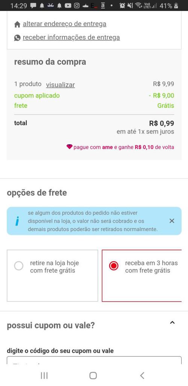Click visualizar to view the product
188x386 pixels.
(x=61, y=85)
